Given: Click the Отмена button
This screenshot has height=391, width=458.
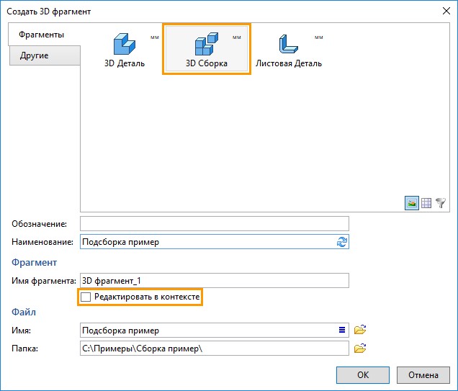Looking at the screenshot, I should (x=423, y=375).
